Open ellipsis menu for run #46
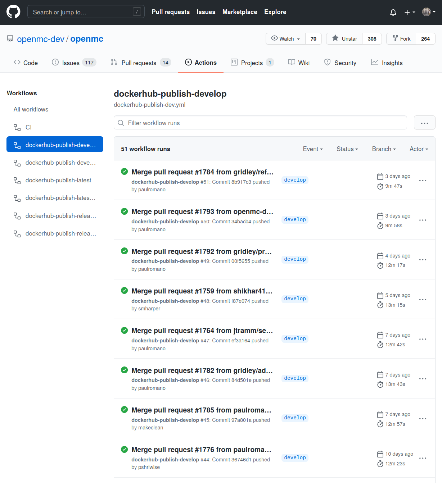The height and width of the screenshot is (483, 442). (423, 378)
